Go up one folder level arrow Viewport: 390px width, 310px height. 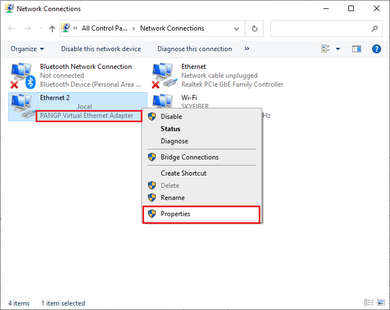click(x=52, y=28)
